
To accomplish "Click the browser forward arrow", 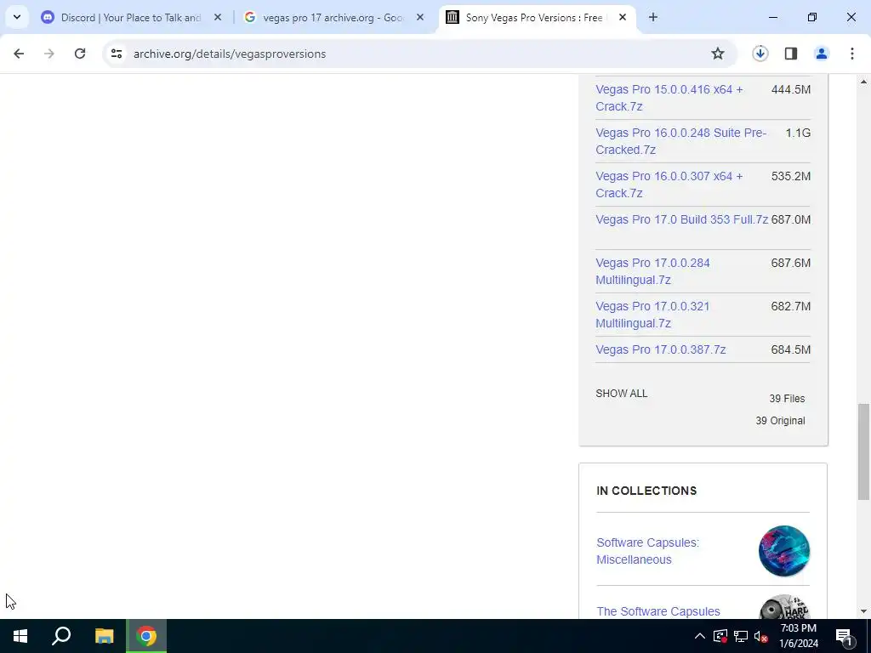I will tap(49, 54).
